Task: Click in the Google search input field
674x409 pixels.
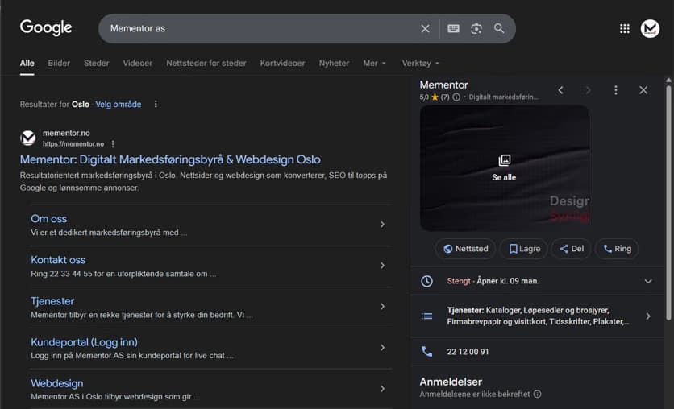Action: pyautogui.click(x=258, y=29)
